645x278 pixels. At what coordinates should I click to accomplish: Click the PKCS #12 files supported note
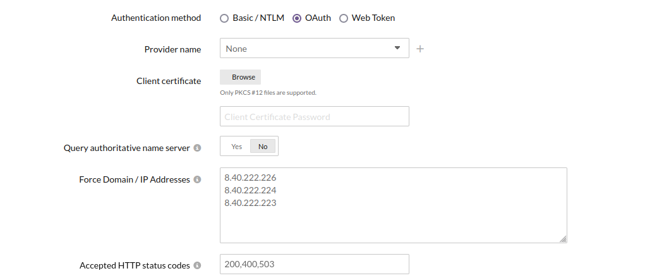(x=268, y=92)
